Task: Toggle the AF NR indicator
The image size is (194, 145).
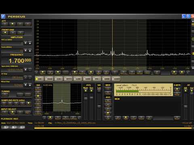Action: tap(186, 91)
